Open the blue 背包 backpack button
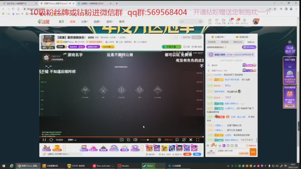The image size is (301, 169). click(197, 154)
